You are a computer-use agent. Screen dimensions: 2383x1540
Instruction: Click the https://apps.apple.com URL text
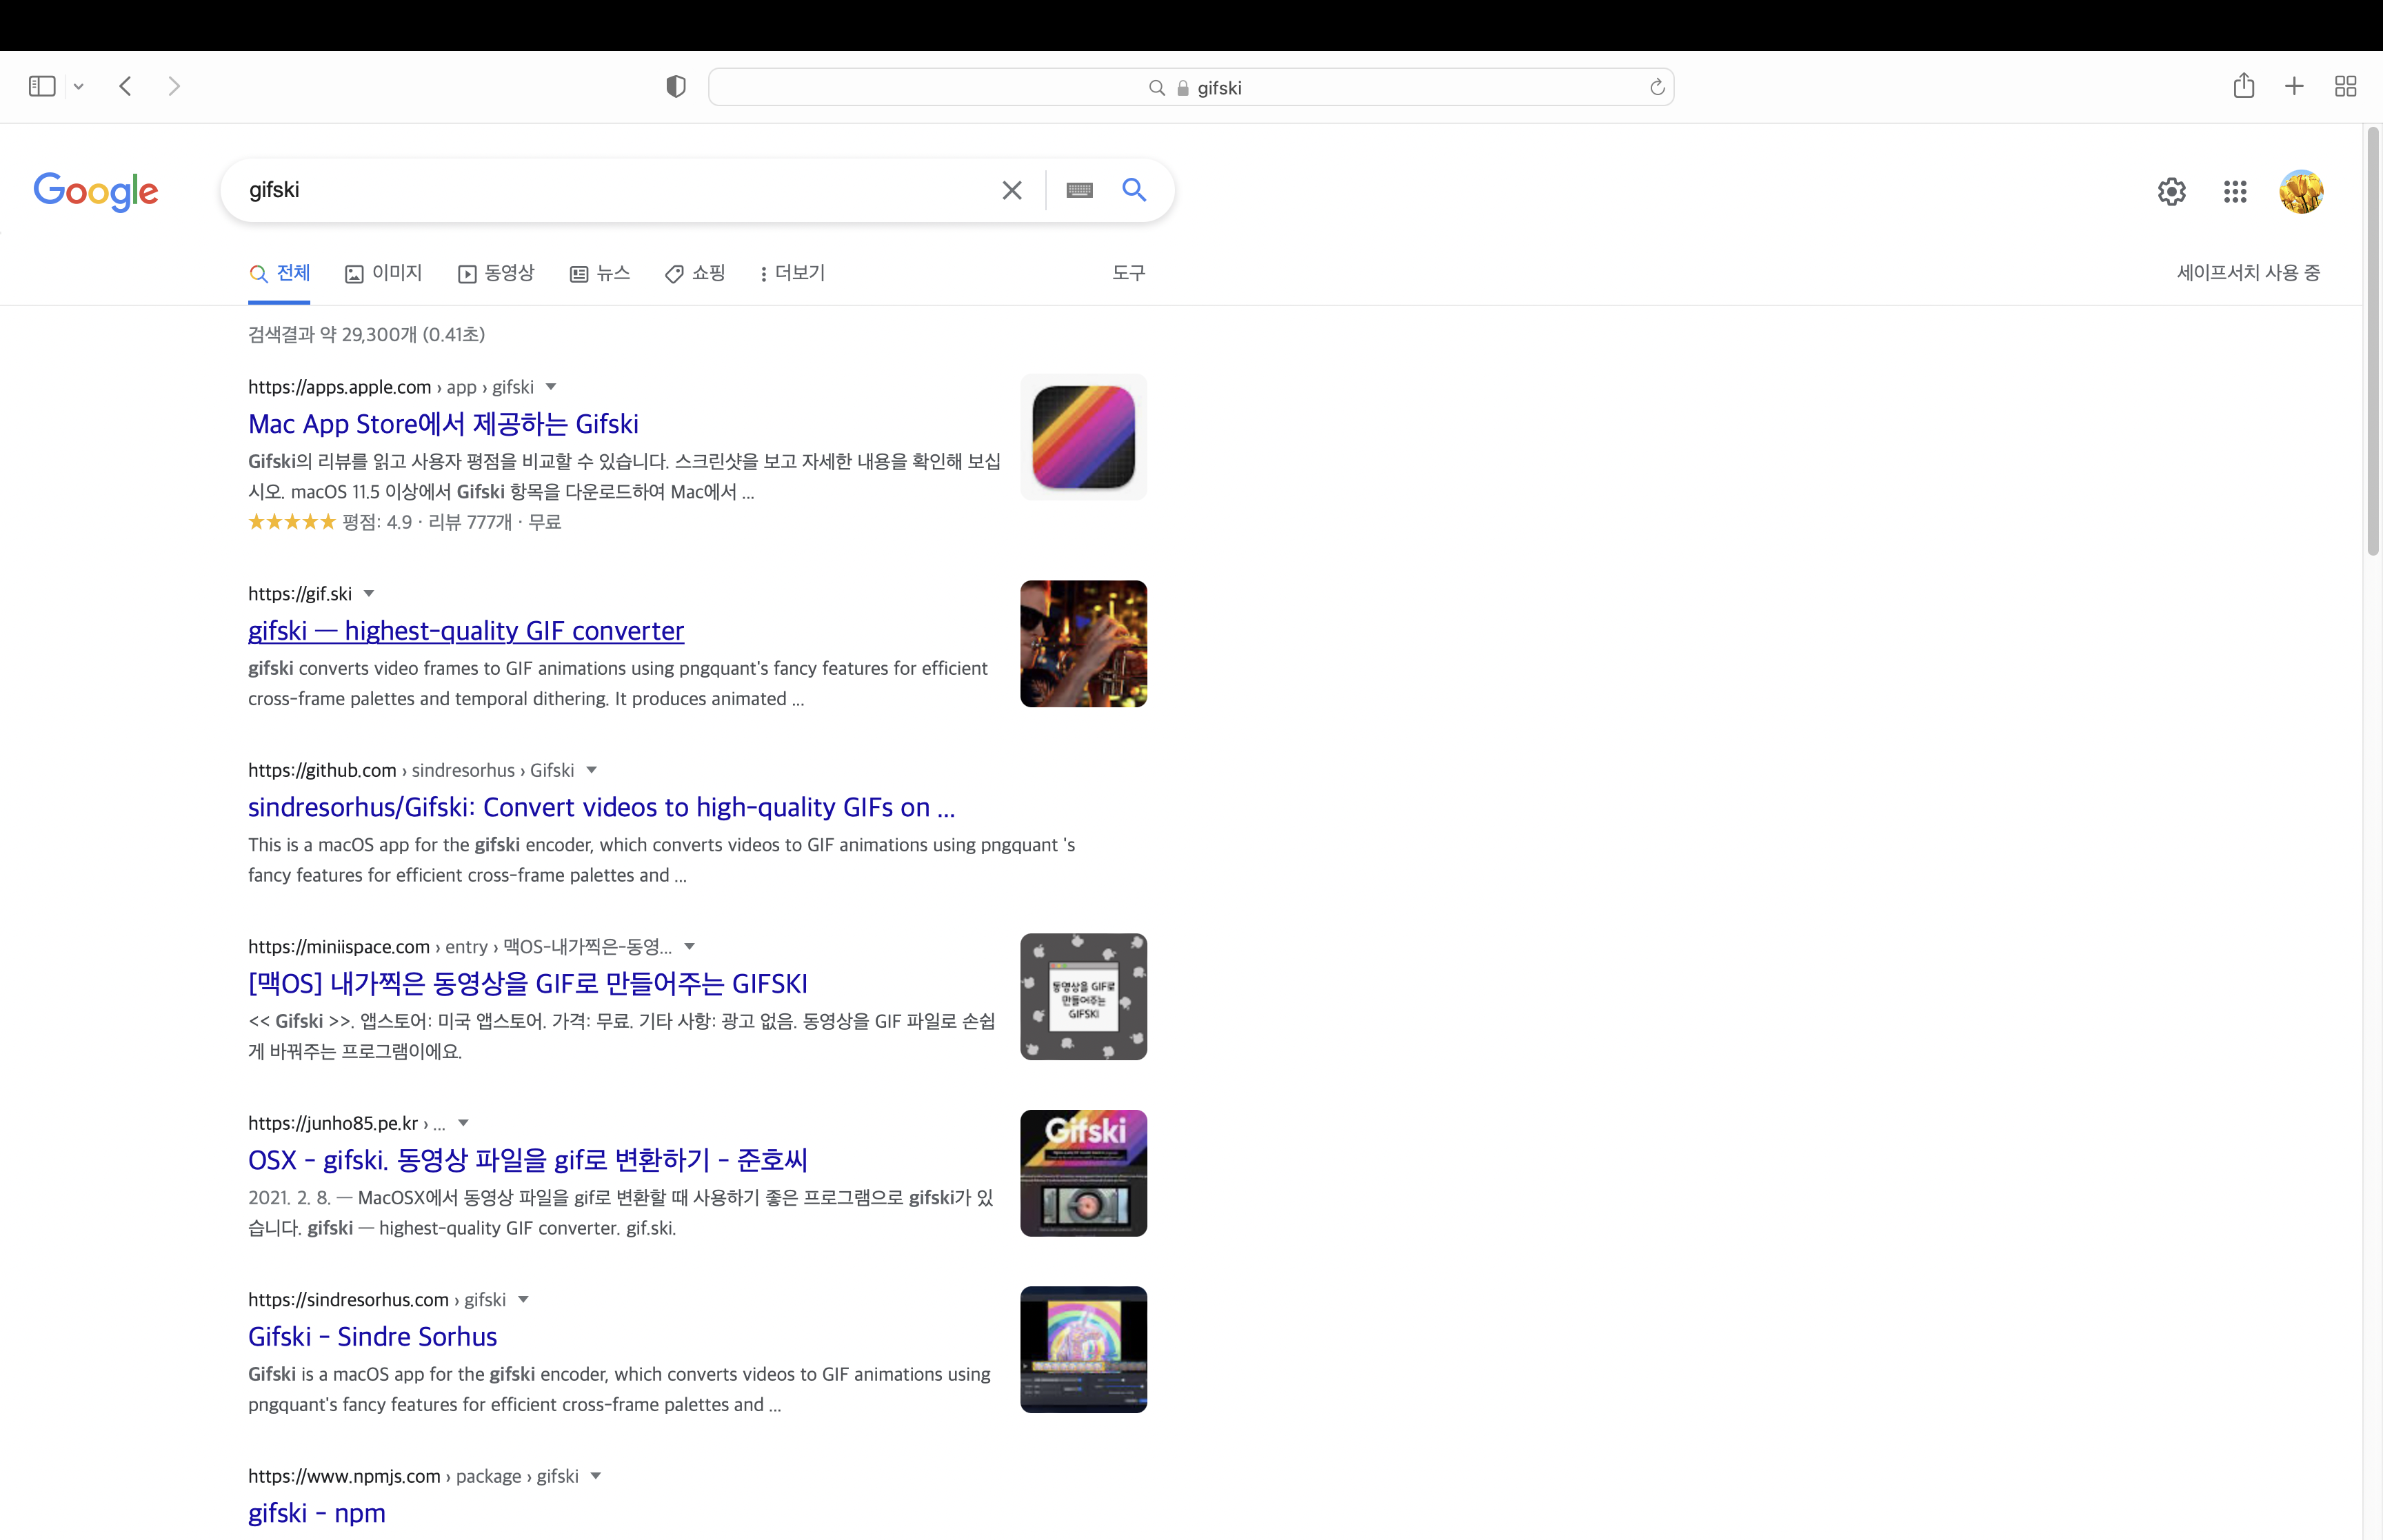click(x=339, y=387)
